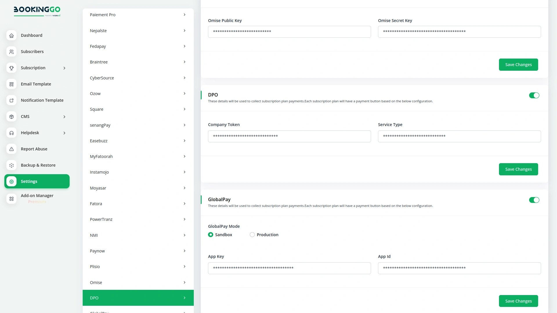Viewport: 557px width, 313px height.
Task: Click Save Changes under DPO section
Action: (518, 169)
